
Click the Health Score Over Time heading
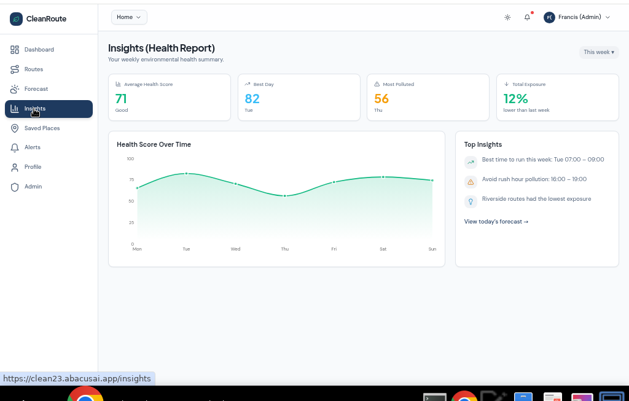click(x=154, y=144)
